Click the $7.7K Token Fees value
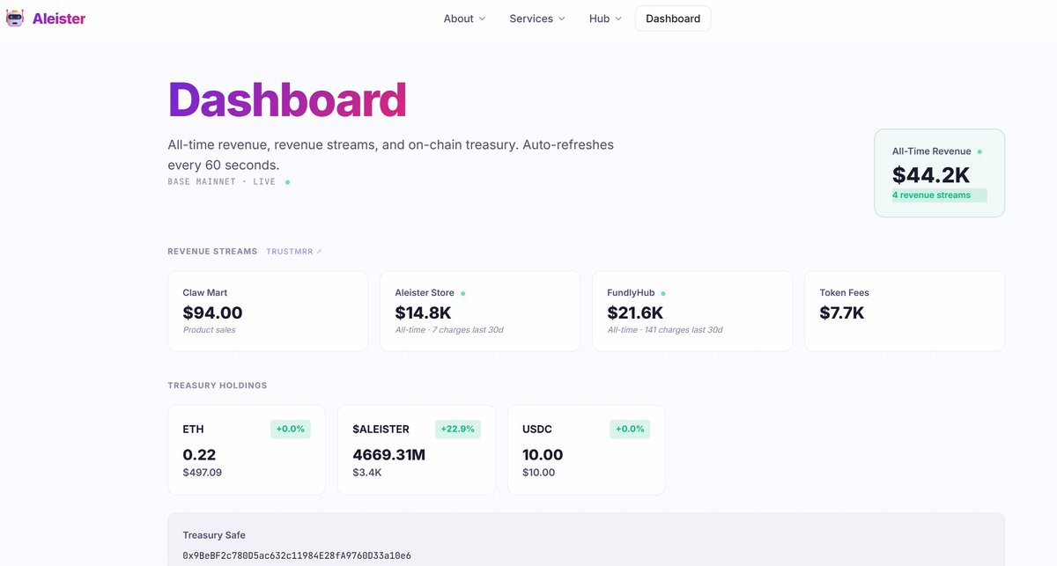Image resolution: width=1057 pixels, height=566 pixels. (x=842, y=312)
